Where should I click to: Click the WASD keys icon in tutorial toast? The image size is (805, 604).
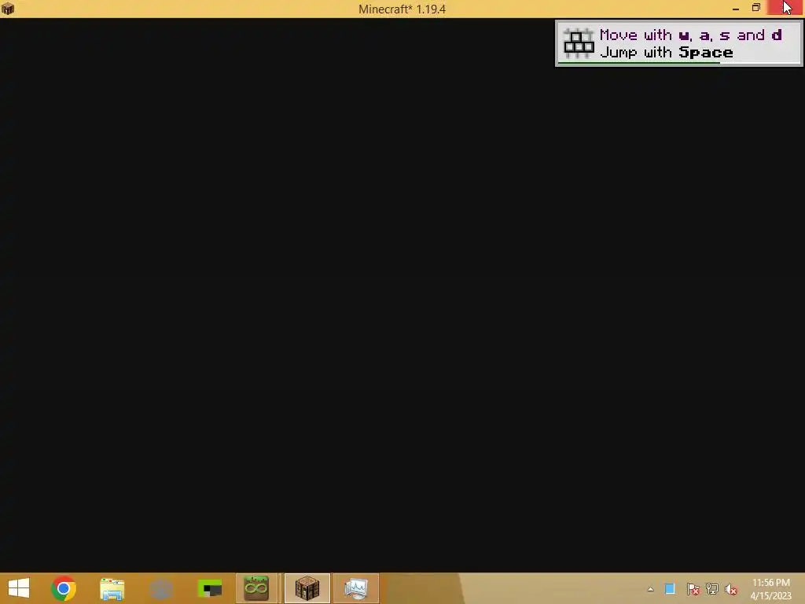[579, 43]
